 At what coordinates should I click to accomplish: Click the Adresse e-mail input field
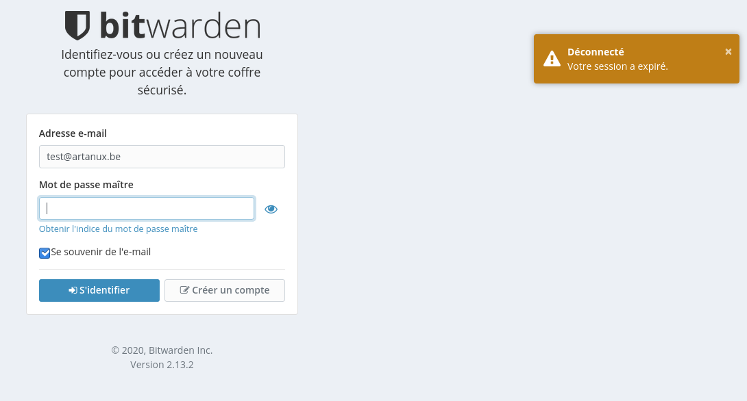(x=162, y=157)
